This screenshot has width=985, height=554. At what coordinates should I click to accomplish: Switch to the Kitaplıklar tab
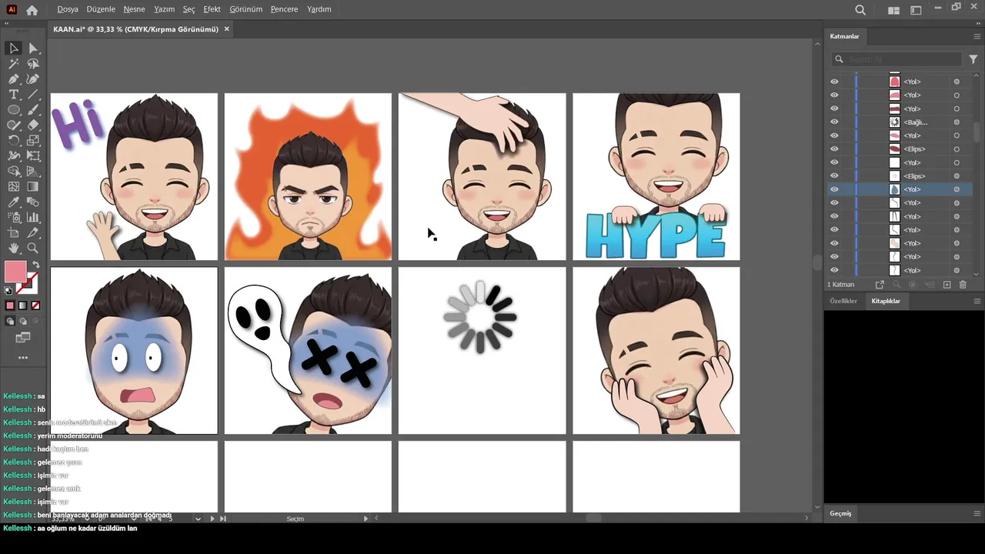(x=886, y=301)
